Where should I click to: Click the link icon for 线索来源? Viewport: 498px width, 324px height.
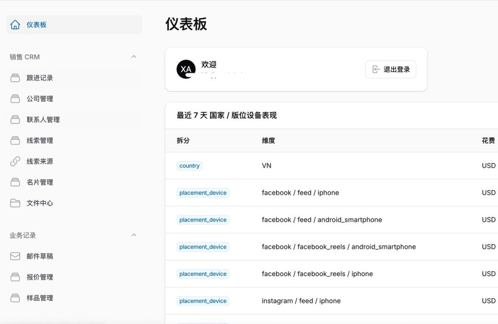[15, 162]
